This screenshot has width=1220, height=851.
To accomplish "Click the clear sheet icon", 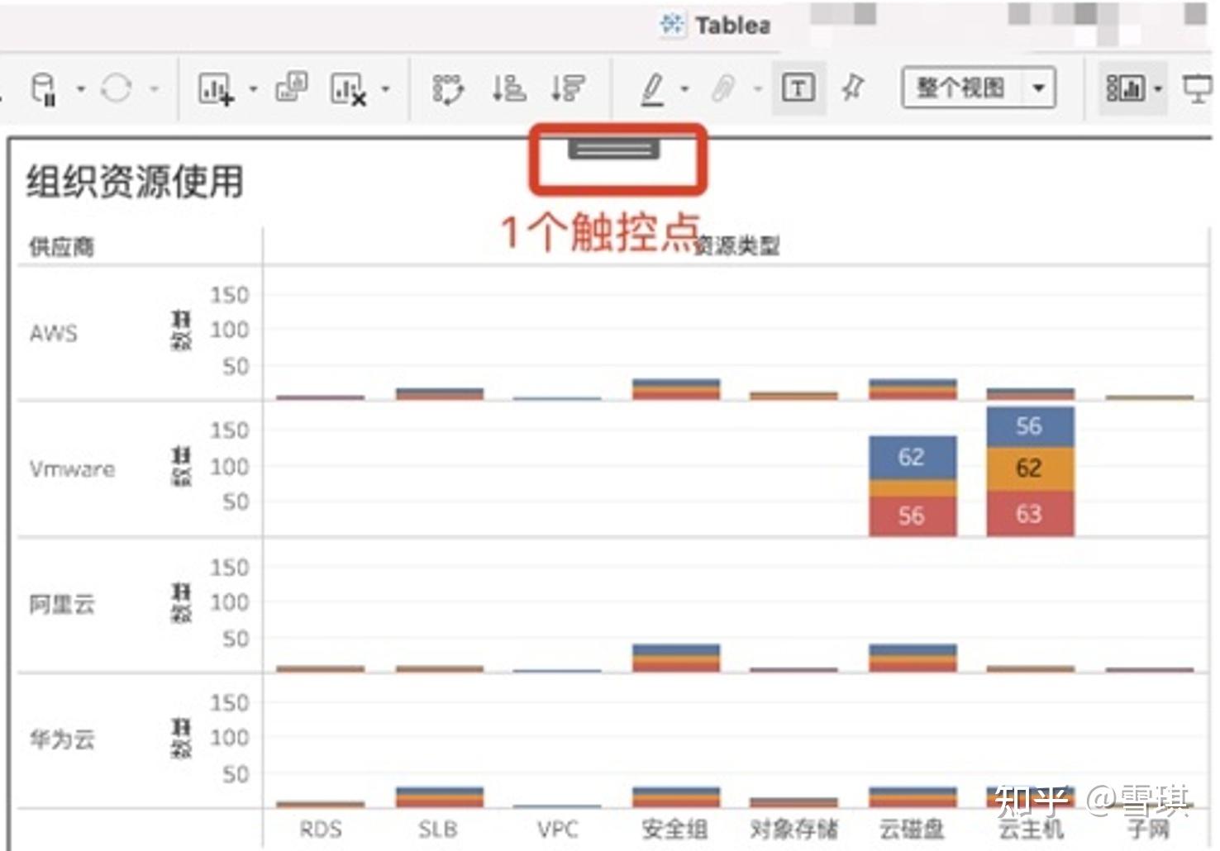I will 348,88.
